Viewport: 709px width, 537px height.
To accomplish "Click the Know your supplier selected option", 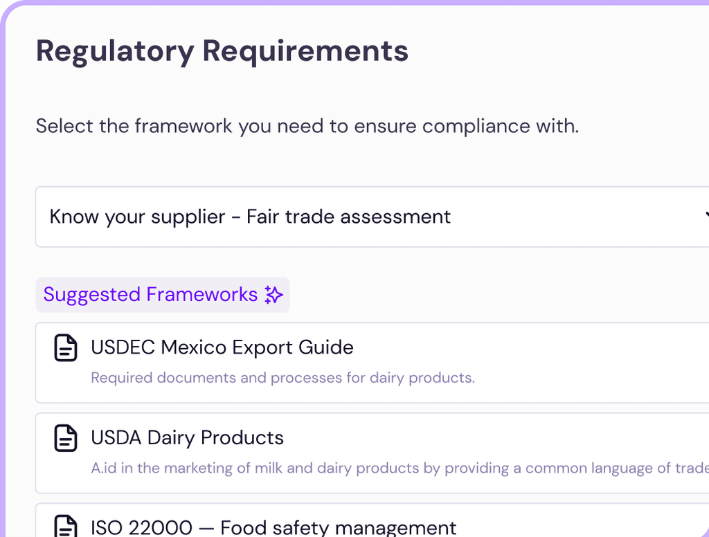I will click(249, 217).
